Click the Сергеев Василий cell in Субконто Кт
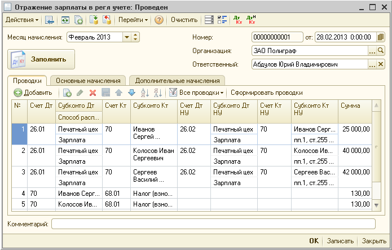392x250 pixels. click(154, 177)
